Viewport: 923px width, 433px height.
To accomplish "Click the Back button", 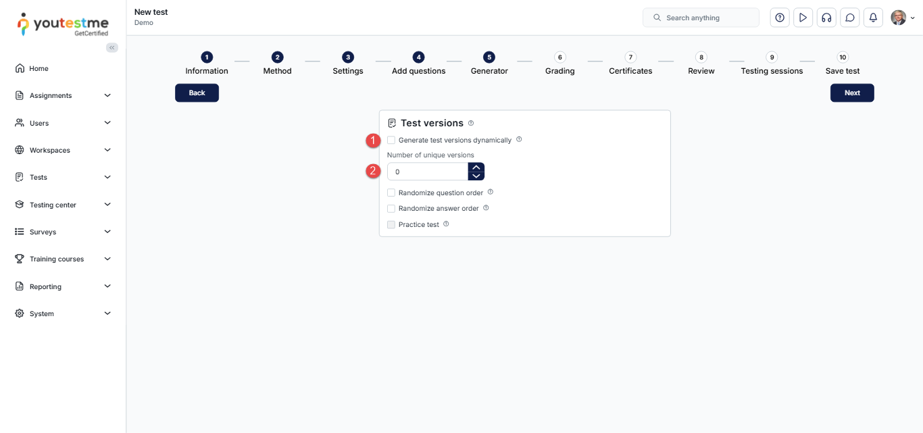I will [197, 93].
